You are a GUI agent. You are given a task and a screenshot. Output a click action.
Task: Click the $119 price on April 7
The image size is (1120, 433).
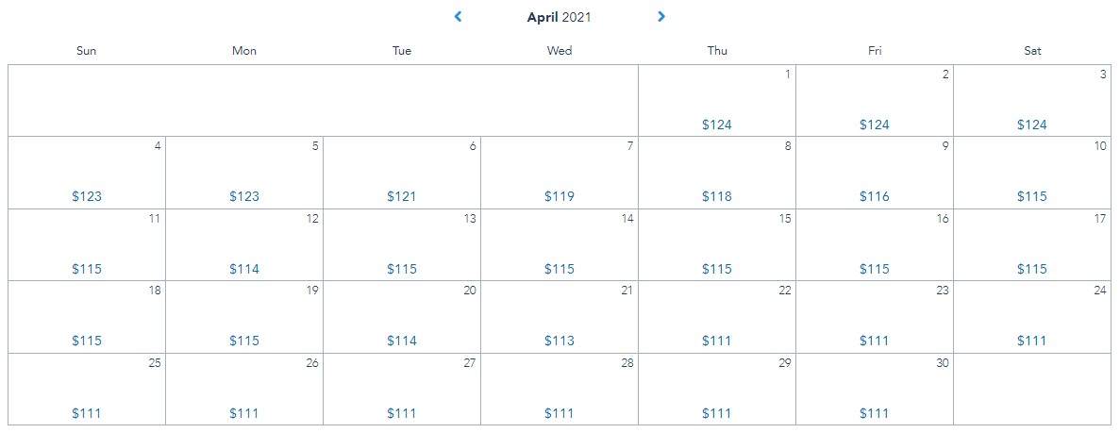[x=560, y=197]
